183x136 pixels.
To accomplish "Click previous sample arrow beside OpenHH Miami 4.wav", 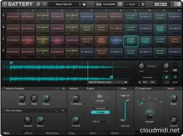I will click(x=118, y=82).
